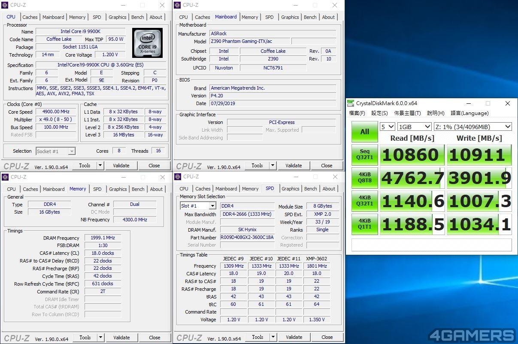
Task: Click the memory size value '16 GBytes'
Action: pyautogui.click(x=49, y=212)
